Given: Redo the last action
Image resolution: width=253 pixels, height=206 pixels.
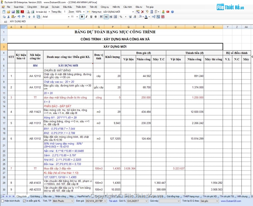Looking at the screenshot, I should (x=23, y=17).
